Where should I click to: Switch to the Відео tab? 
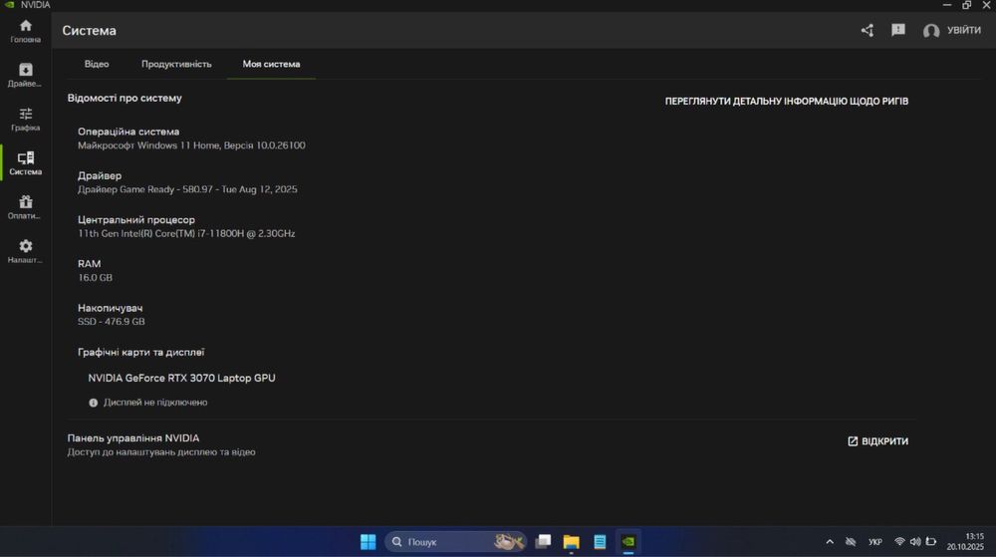pyautogui.click(x=97, y=64)
